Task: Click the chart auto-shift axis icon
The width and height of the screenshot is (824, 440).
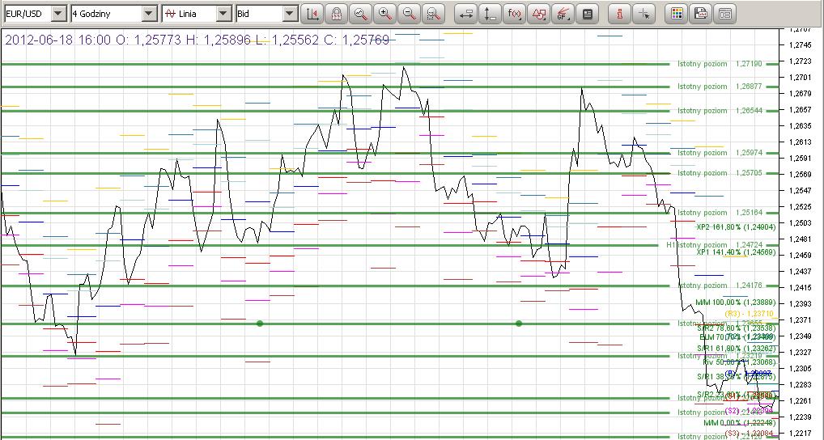Action: (312, 15)
